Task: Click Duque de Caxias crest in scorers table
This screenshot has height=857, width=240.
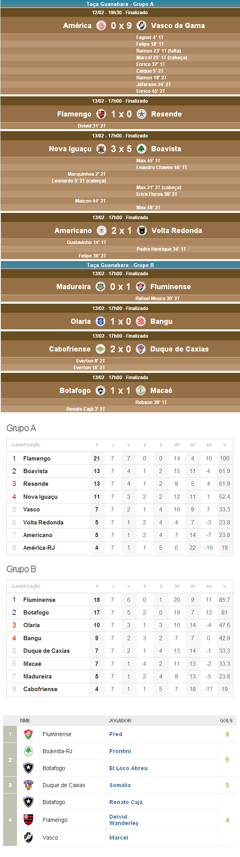Action: [x=28, y=785]
